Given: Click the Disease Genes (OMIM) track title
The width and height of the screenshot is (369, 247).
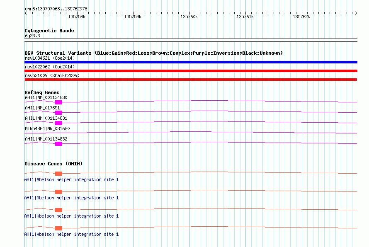Looking at the screenshot, I should 53,164.
